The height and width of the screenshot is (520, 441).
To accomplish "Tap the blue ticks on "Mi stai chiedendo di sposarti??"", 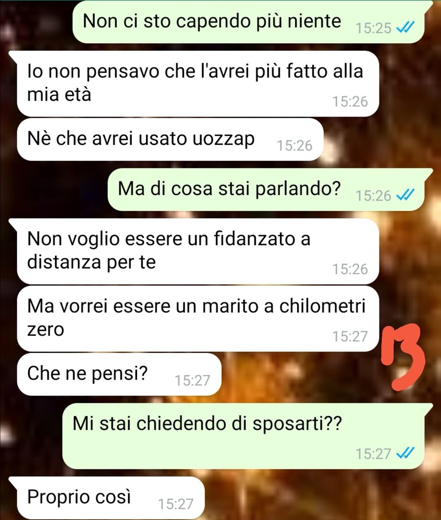I will (406, 453).
